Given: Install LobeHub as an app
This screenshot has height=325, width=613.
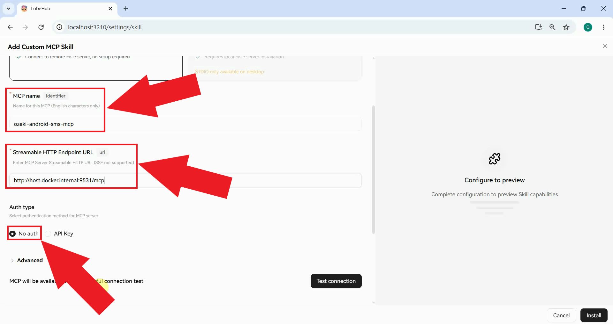Looking at the screenshot, I should 539,27.
